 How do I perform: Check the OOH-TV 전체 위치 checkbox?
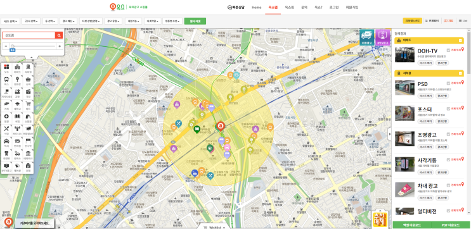pos(448,50)
